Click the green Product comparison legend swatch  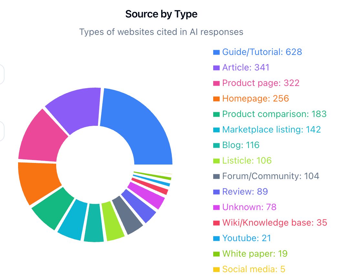pos(216,114)
